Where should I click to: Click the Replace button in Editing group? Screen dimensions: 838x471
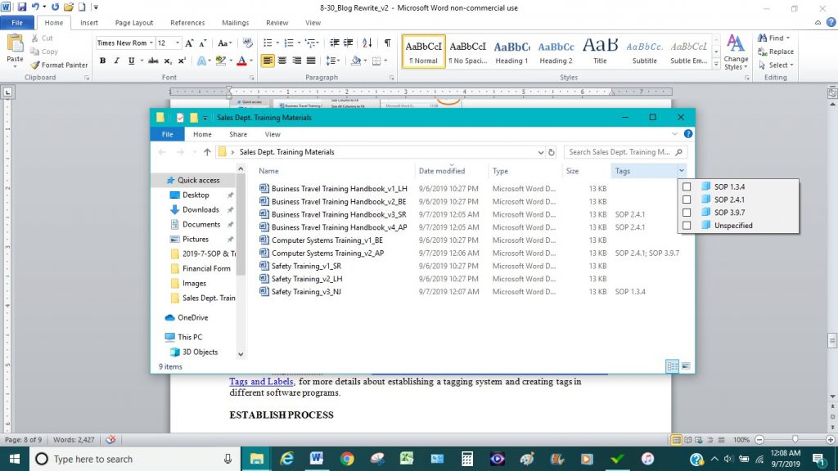pos(776,52)
